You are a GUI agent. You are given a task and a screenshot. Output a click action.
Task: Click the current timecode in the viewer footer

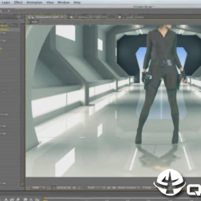click(x=63, y=188)
